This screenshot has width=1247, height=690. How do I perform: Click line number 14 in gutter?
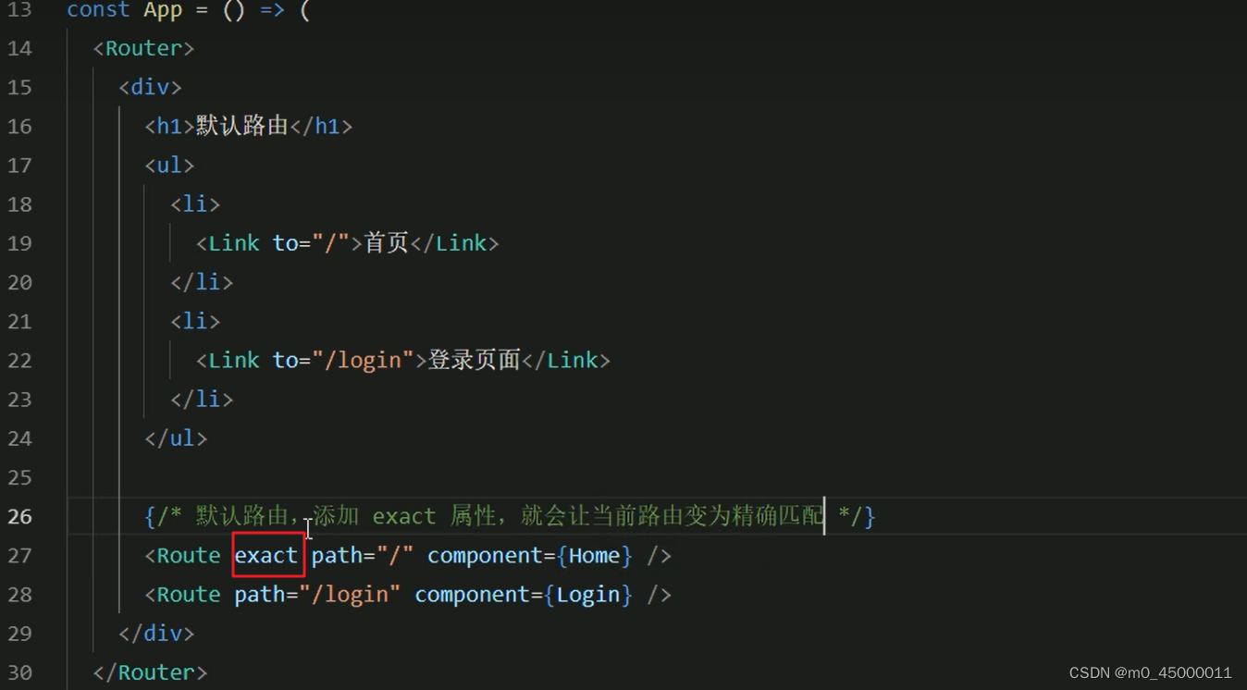click(x=19, y=48)
